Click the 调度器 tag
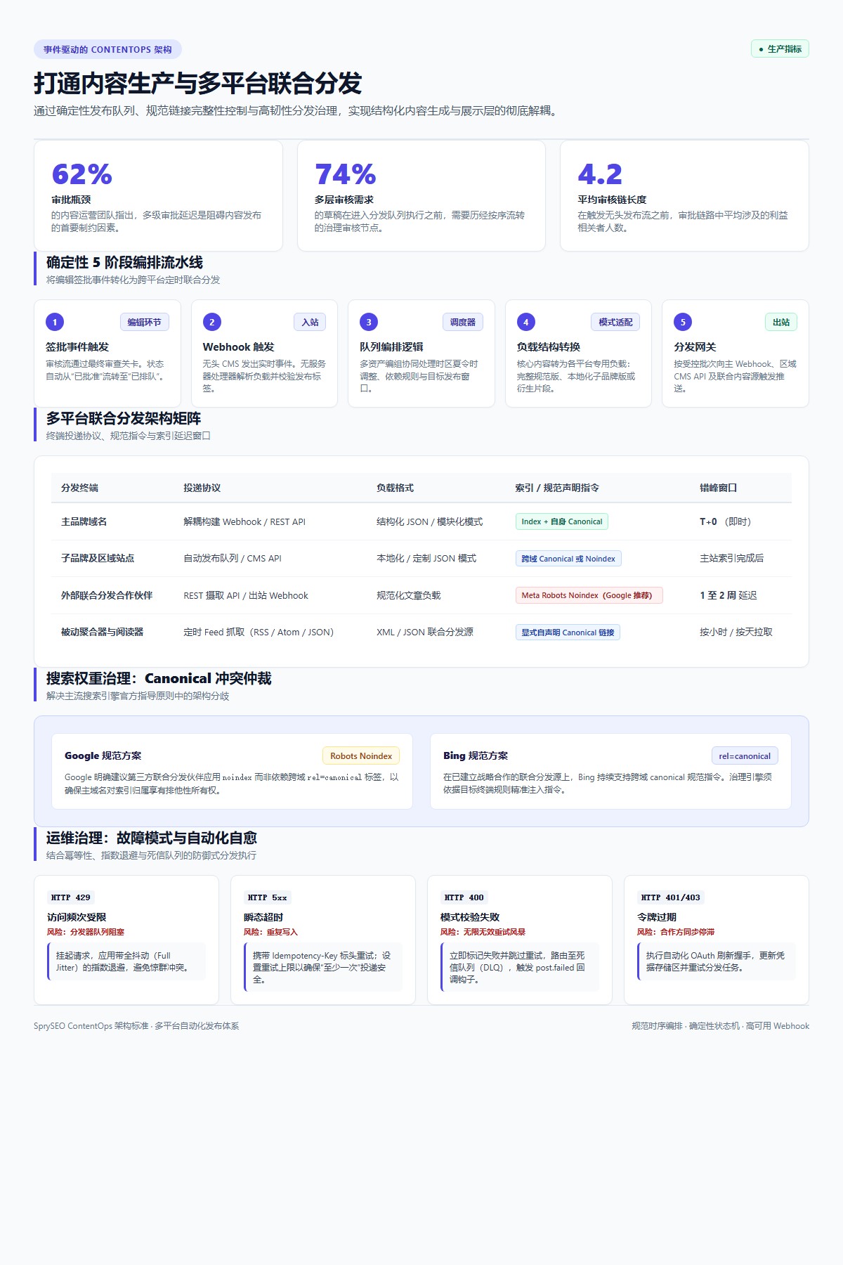Screen dimensions: 843x1265 (x=463, y=322)
